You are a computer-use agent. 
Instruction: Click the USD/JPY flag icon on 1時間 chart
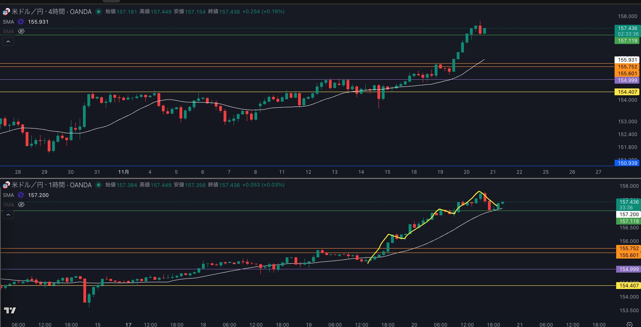pyautogui.click(x=6, y=185)
